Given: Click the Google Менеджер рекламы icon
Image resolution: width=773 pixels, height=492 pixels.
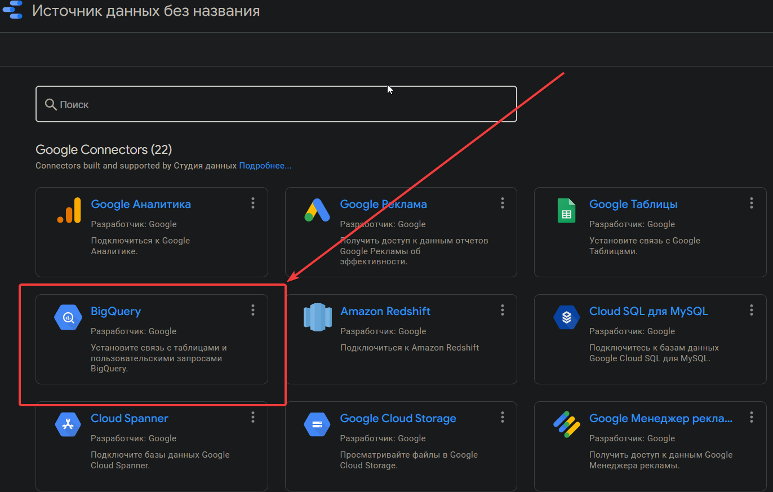Looking at the screenshot, I should tap(567, 424).
